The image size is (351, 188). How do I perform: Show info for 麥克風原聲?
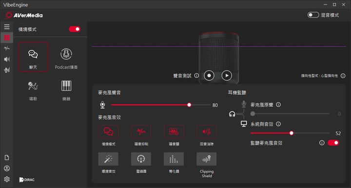click(x=278, y=105)
